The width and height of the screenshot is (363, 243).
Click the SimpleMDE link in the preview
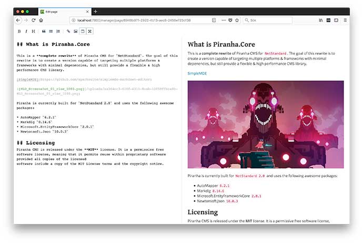point(197,74)
